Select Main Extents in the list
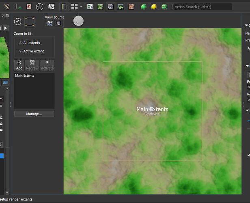This screenshot has height=203, width=250. pyautogui.click(x=24, y=76)
